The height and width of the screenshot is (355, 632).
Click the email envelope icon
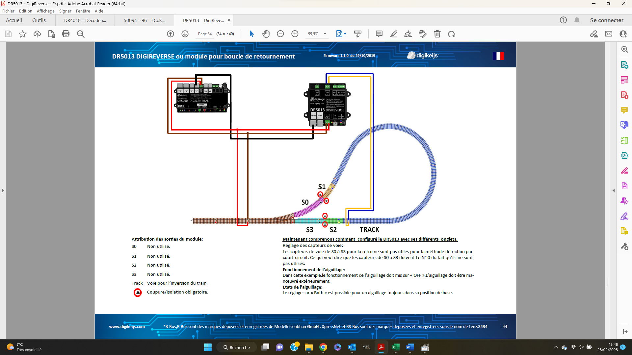tap(609, 34)
